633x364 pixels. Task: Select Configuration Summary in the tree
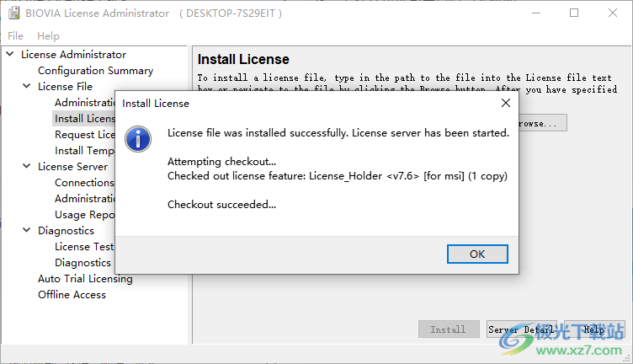coord(96,71)
